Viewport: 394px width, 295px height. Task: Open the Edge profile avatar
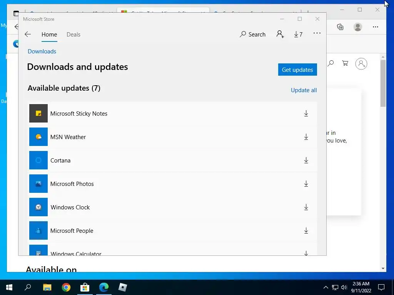tap(357, 27)
